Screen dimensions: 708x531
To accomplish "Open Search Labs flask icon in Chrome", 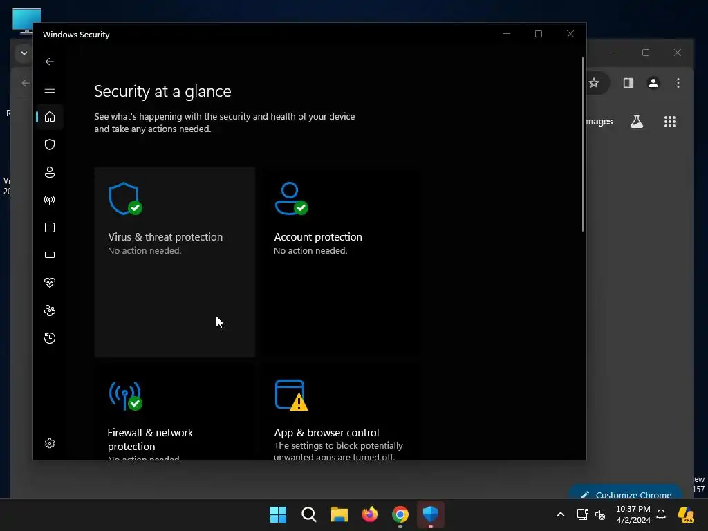I will point(637,122).
